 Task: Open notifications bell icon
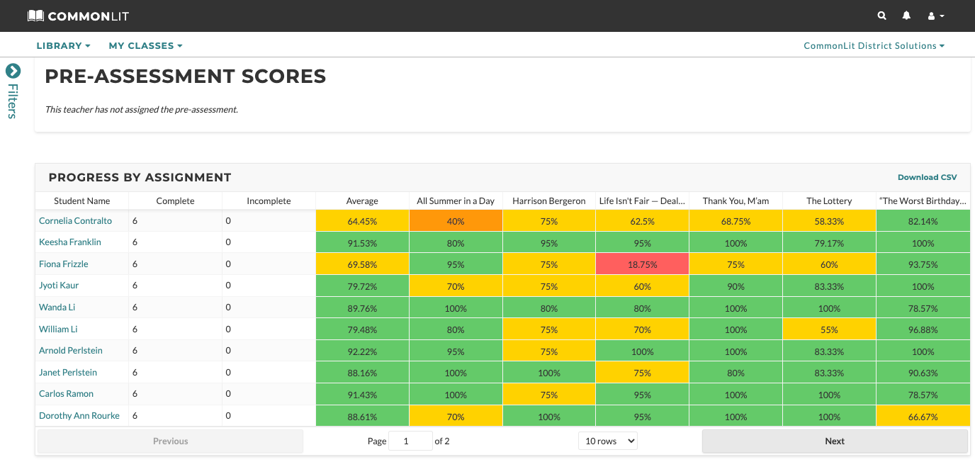pyautogui.click(x=906, y=16)
